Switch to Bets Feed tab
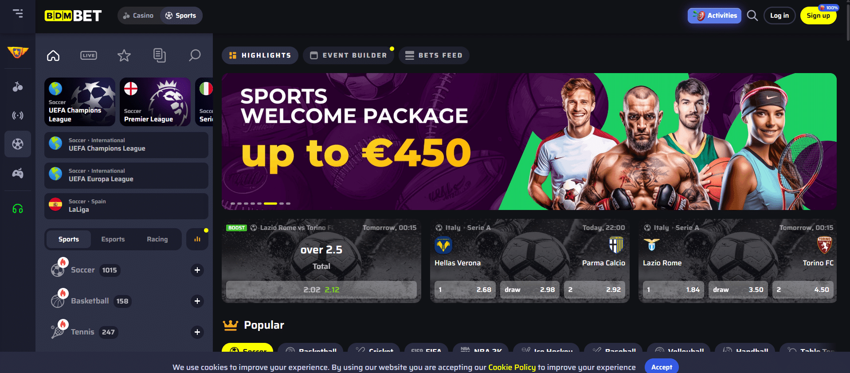Screen dimensions: 850x373 (x=434, y=55)
